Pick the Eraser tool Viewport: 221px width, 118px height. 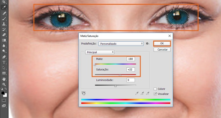4,35
